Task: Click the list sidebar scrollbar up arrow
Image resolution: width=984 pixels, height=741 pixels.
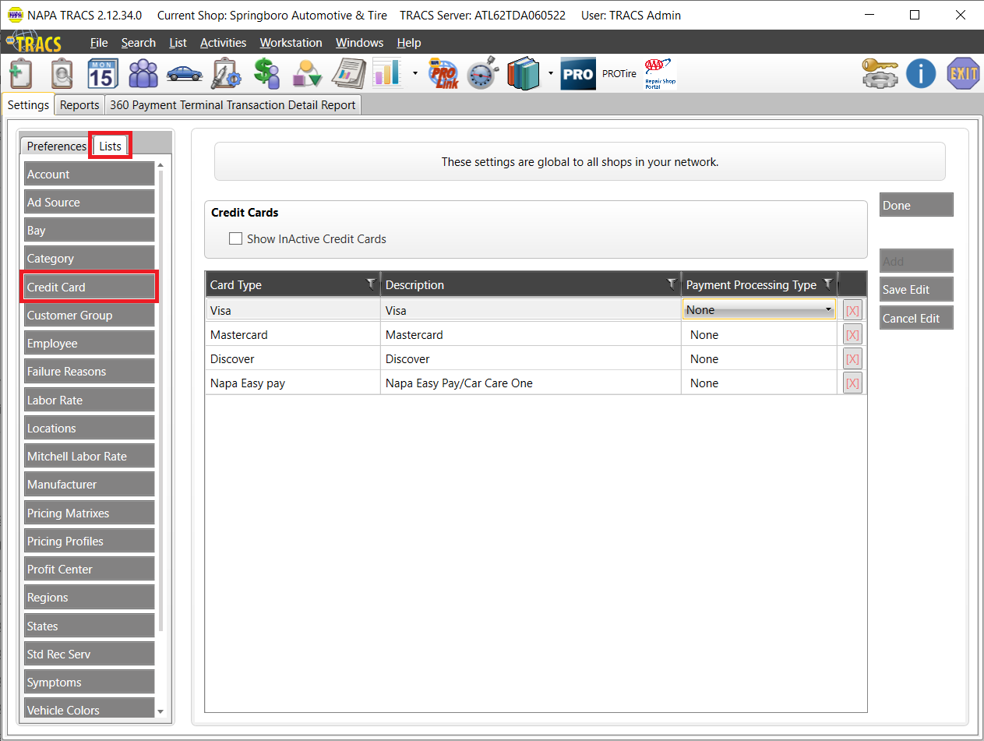Action: 160,164
